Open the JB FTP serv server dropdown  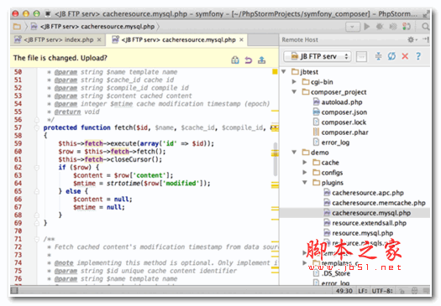coord(317,56)
